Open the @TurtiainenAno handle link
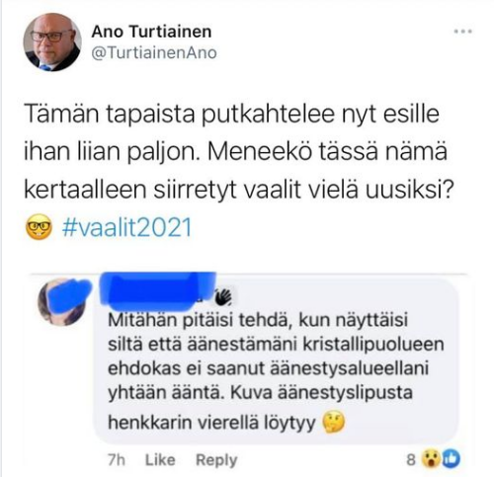494x477 pixels. [x=154, y=52]
